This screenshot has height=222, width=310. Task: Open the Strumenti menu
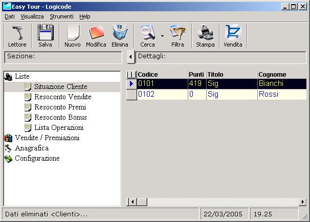[x=61, y=16]
